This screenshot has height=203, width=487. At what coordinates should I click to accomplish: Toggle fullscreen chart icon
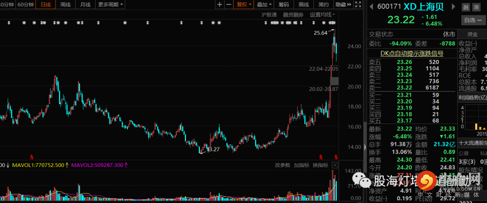[358, 5]
